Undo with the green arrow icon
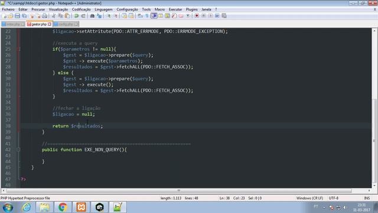Viewport: 378px width, 213px height. [76, 16]
